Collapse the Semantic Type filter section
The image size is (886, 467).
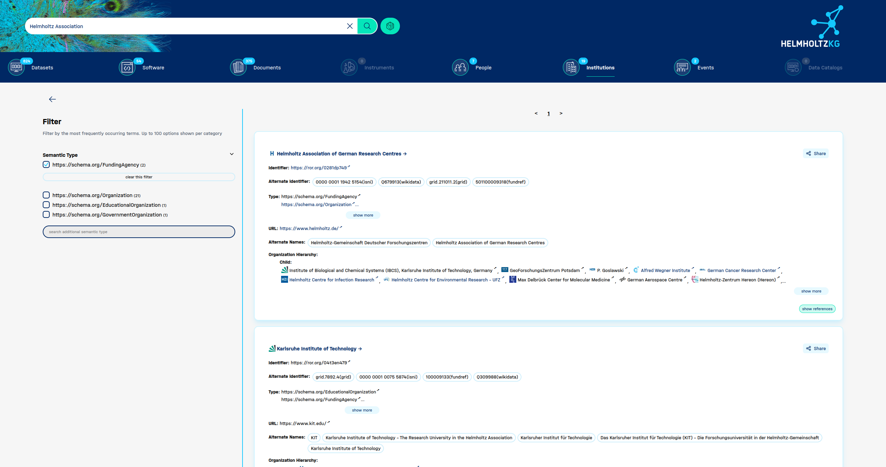(232, 154)
